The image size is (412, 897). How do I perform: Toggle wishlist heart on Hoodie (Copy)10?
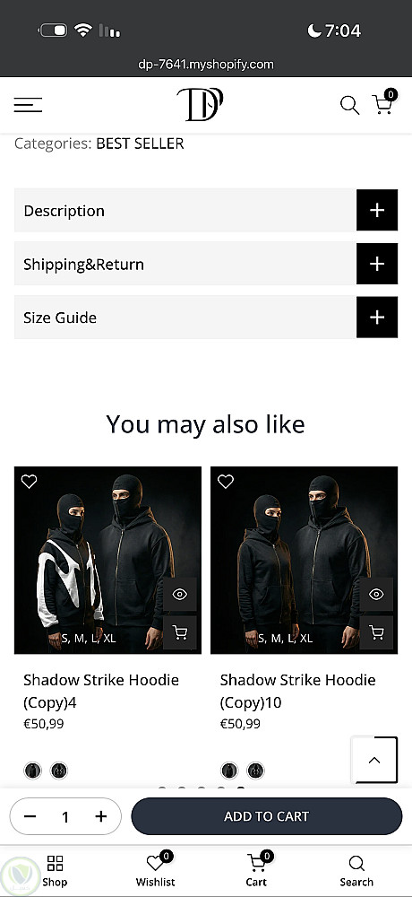click(x=226, y=482)
